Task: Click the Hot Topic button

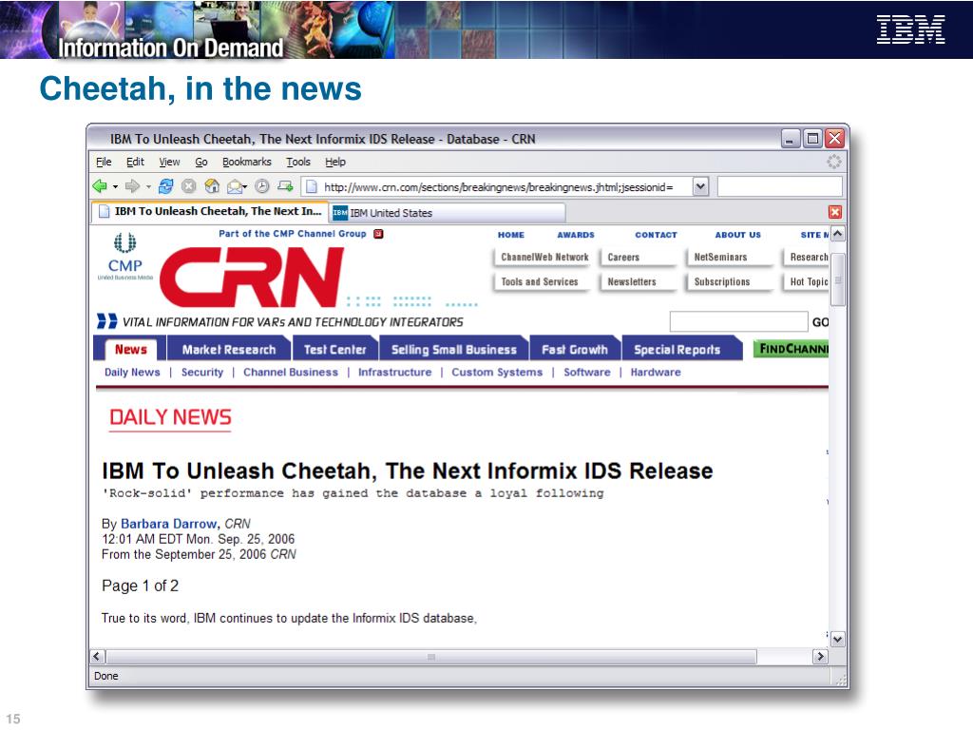Action: (x=808, y=281)
